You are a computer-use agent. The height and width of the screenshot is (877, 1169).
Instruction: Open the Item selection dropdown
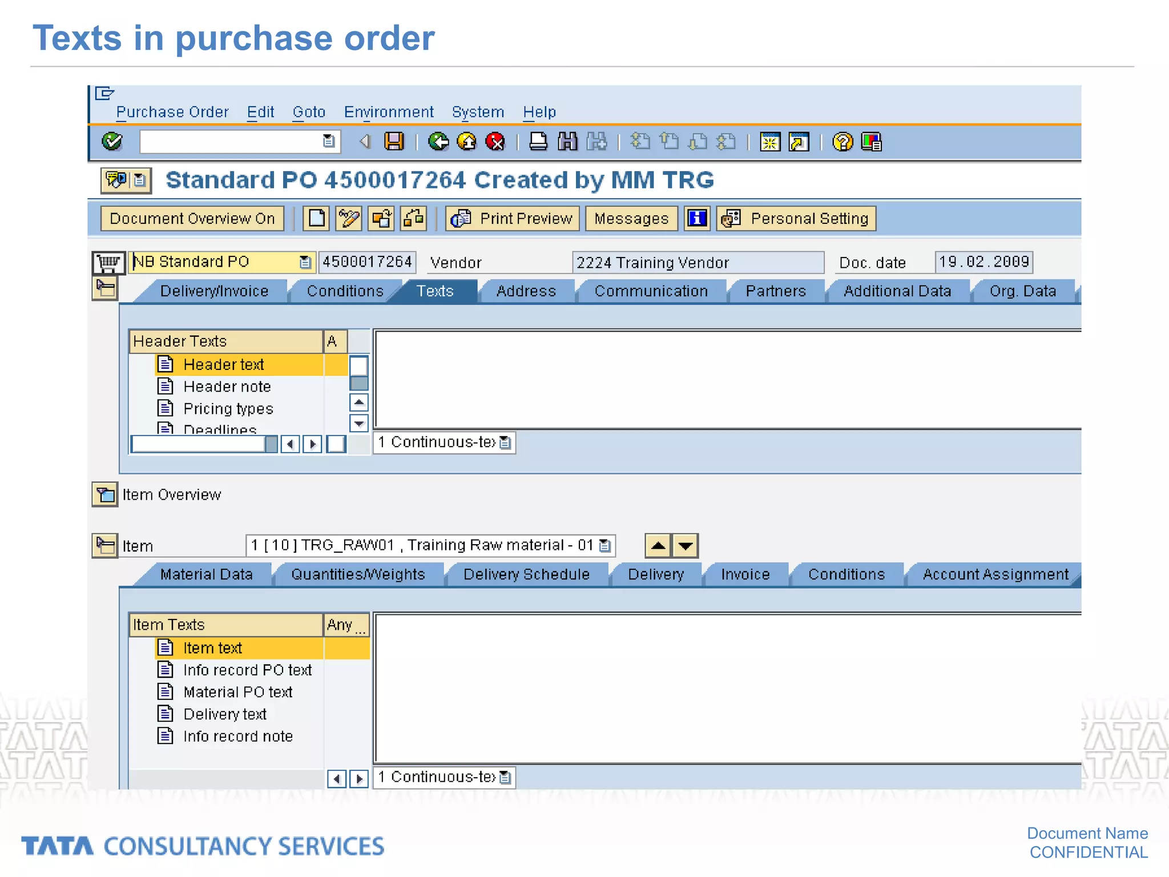(605, 546)
